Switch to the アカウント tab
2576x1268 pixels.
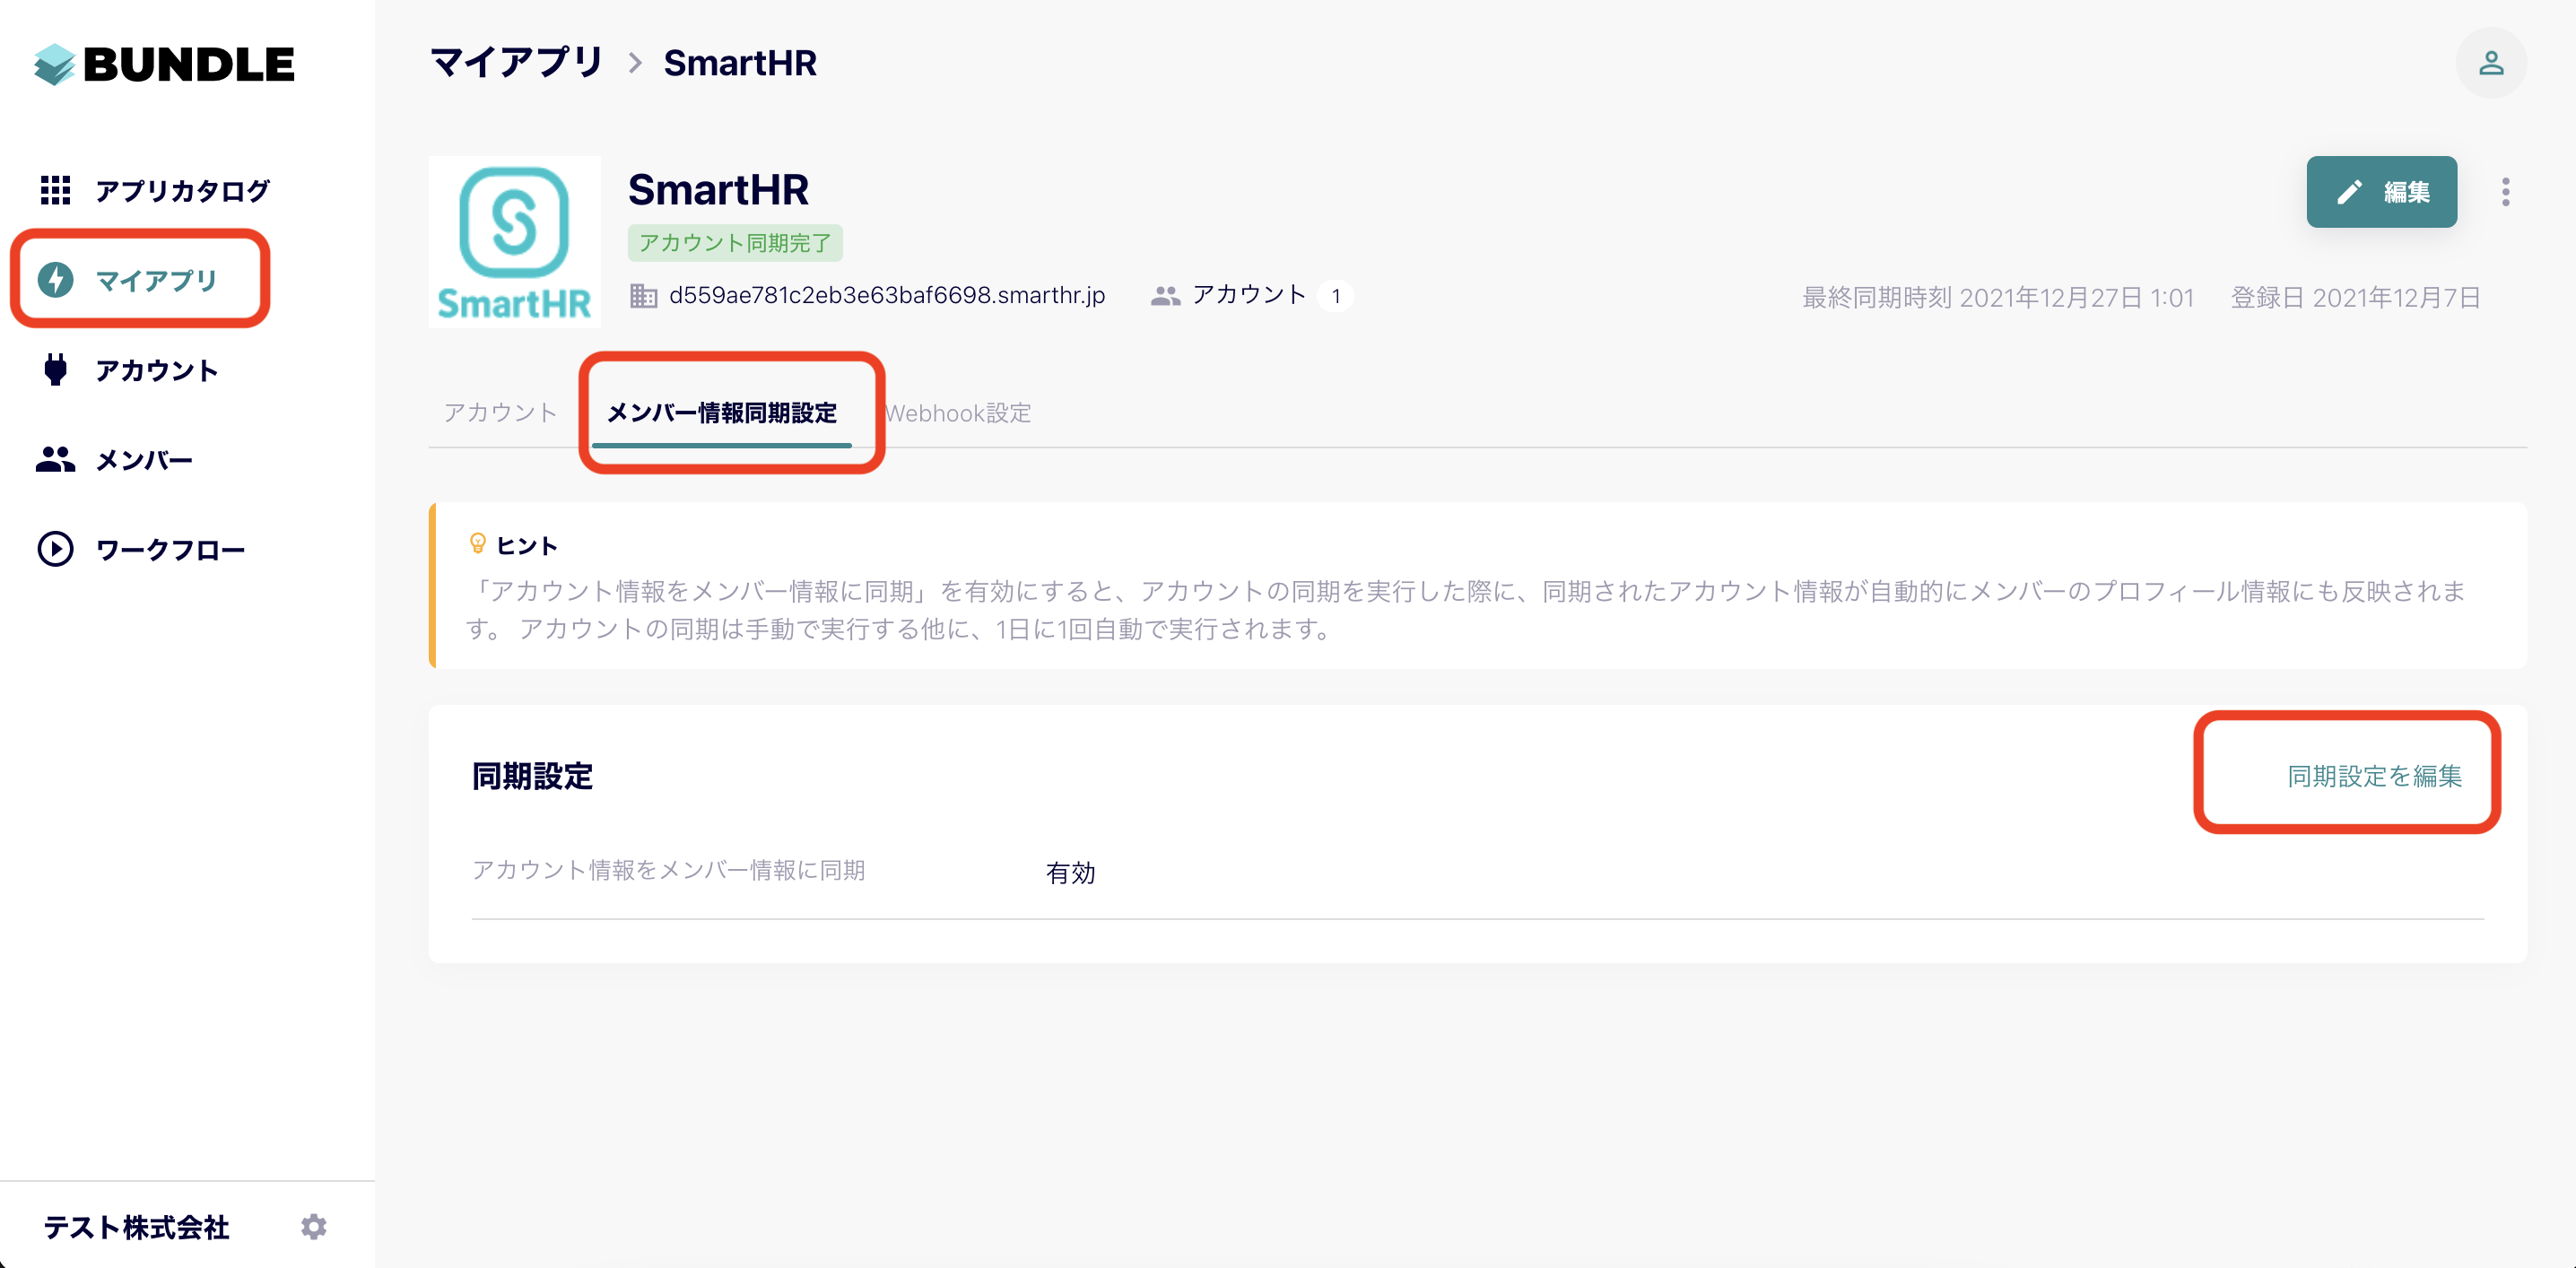tap(500, 413)
